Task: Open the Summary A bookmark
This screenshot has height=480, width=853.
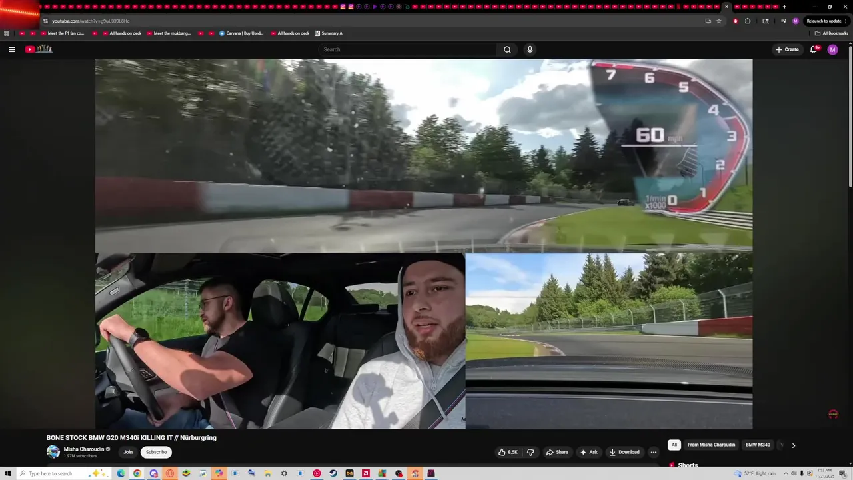Action: 328,33
